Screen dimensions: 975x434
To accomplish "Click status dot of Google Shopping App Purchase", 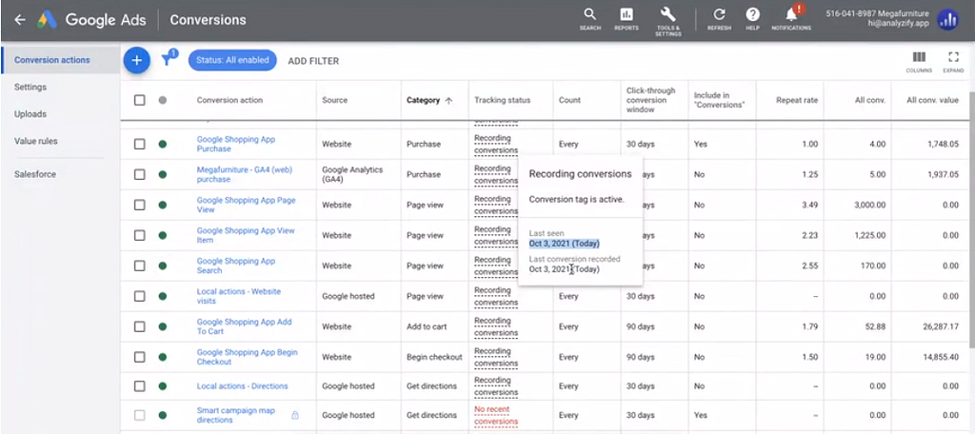I will click(162, 144).
